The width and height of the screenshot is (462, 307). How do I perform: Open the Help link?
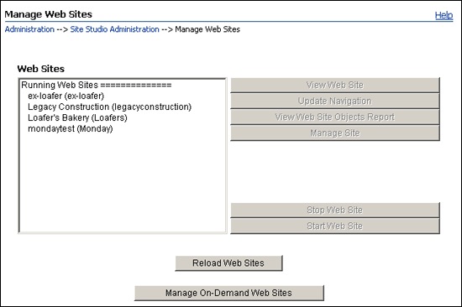tap(444, 15)
